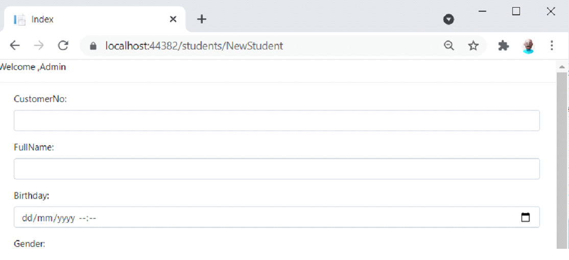Focus the FullName text field
This screenshot has width=569, height=260.
pyautogui.click(x=276, y=169)
